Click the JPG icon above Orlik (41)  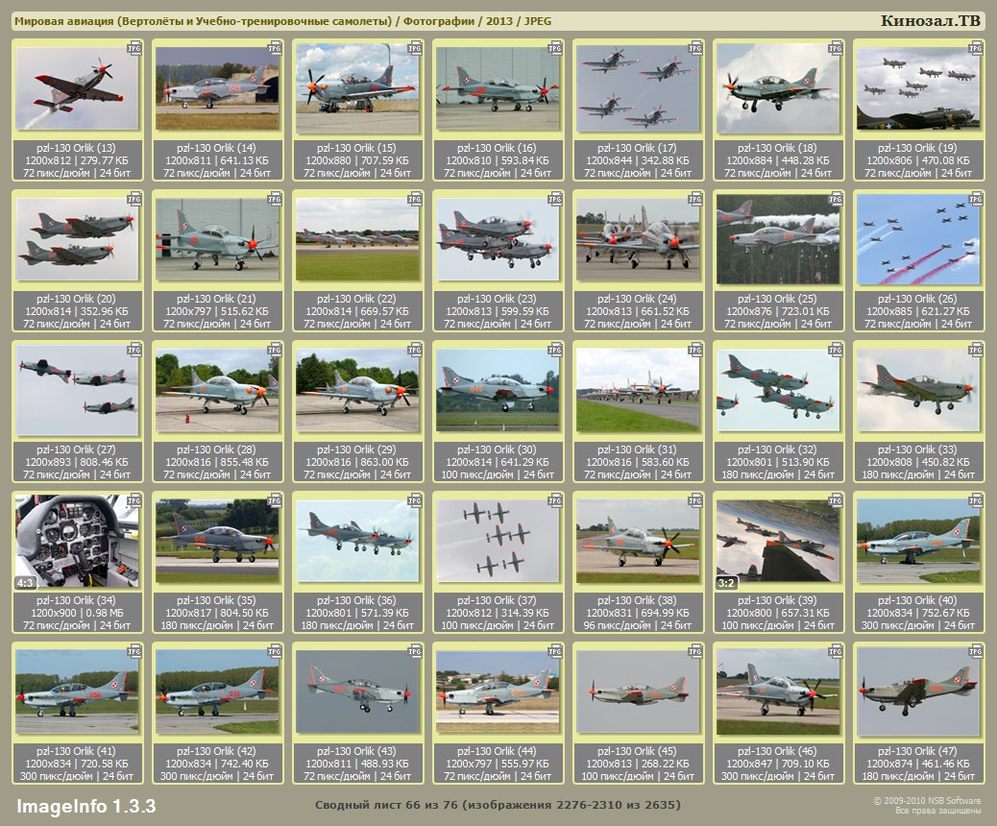[x=135, y=651]
